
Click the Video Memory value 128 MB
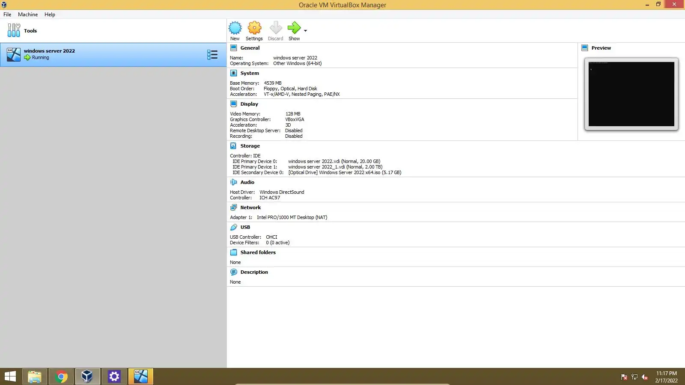[x=293, y=114]
